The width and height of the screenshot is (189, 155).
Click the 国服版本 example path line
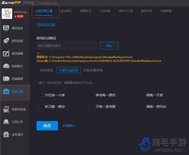click(84, 57)
